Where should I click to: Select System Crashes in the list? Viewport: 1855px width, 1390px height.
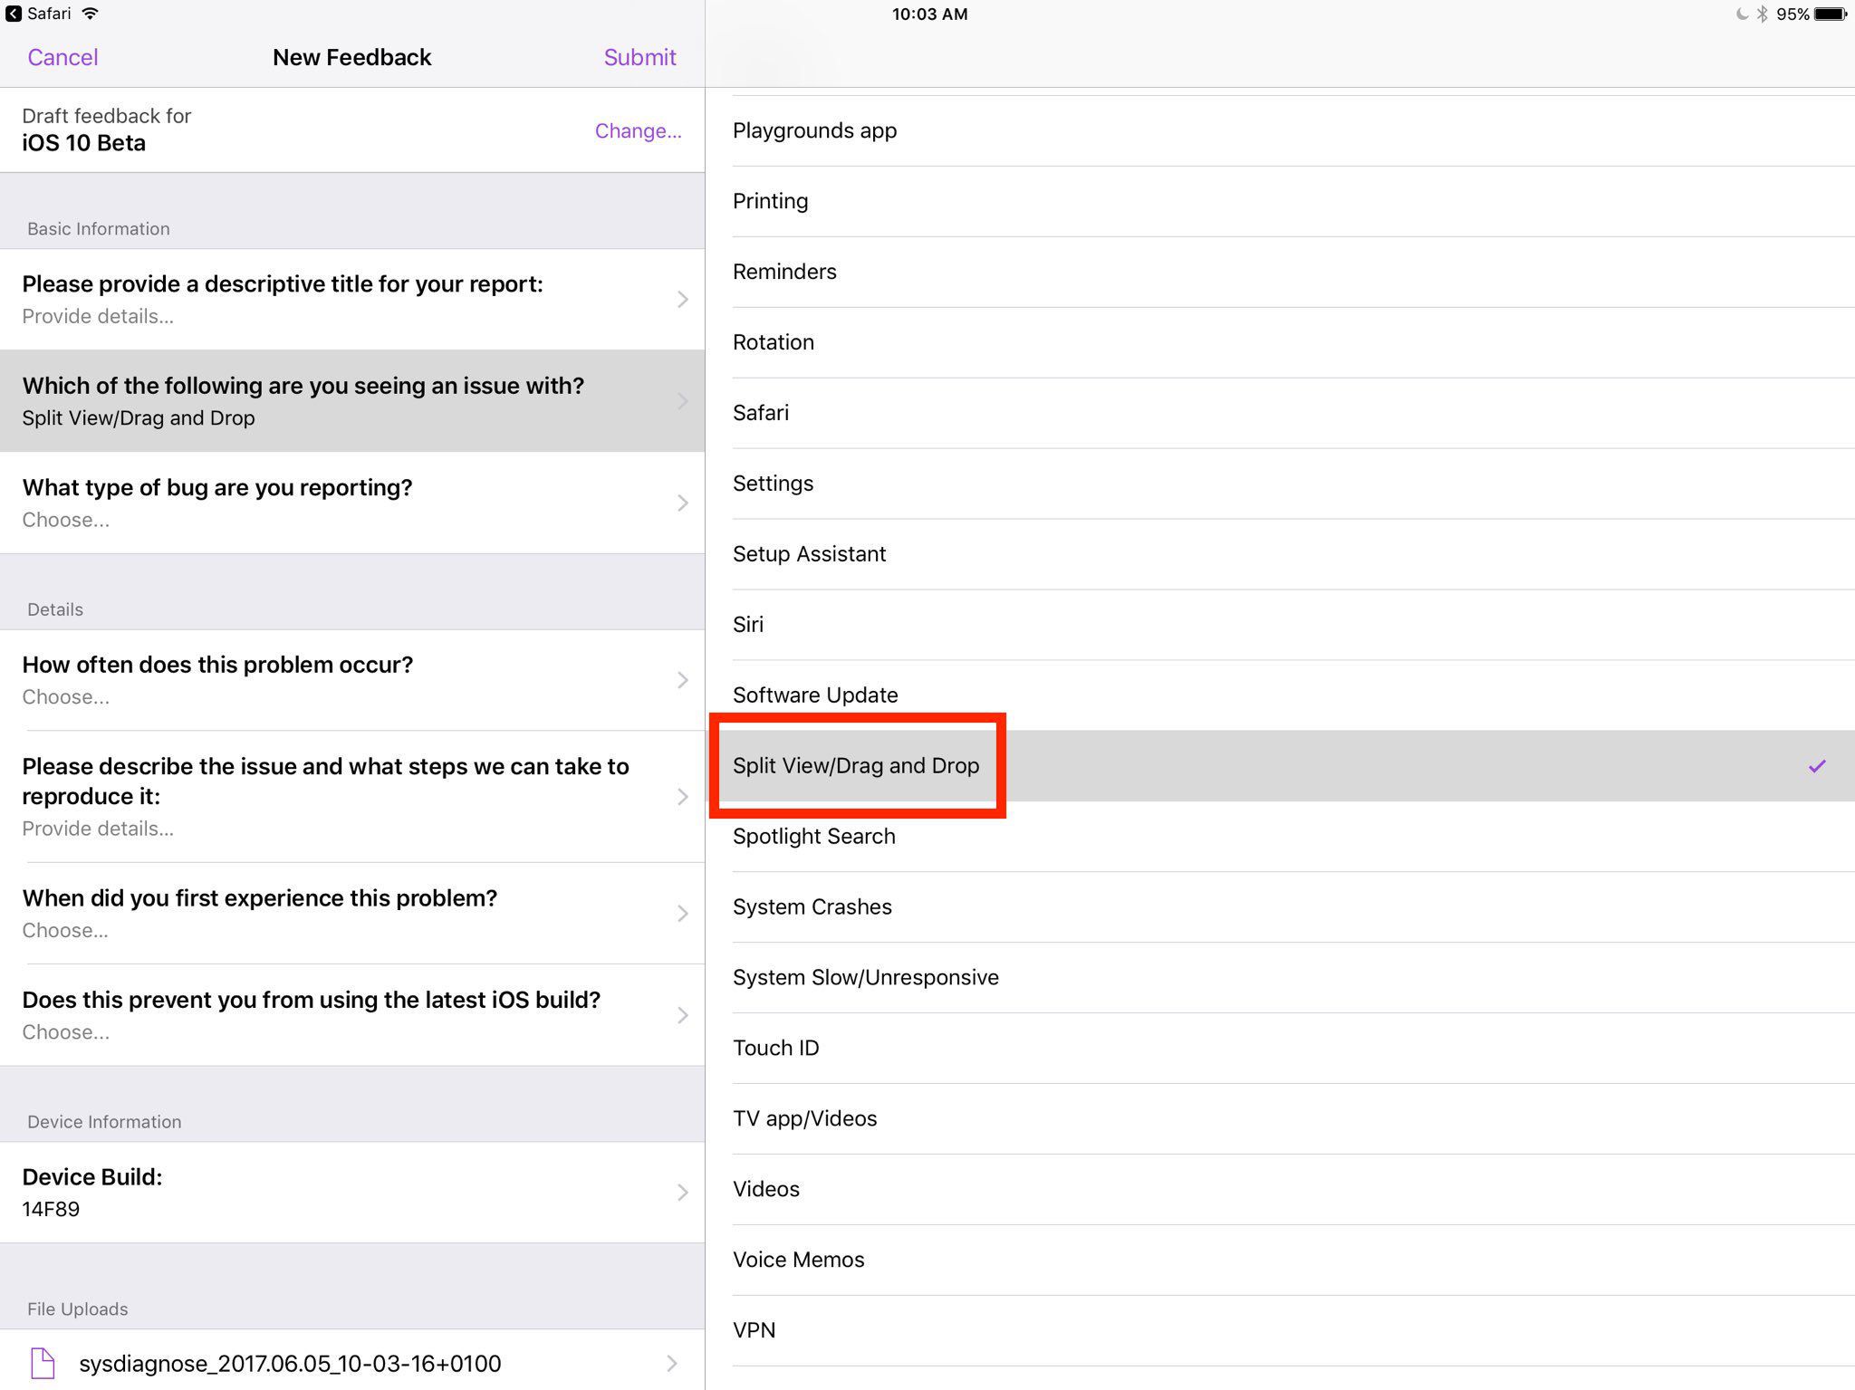coord(812,906)
